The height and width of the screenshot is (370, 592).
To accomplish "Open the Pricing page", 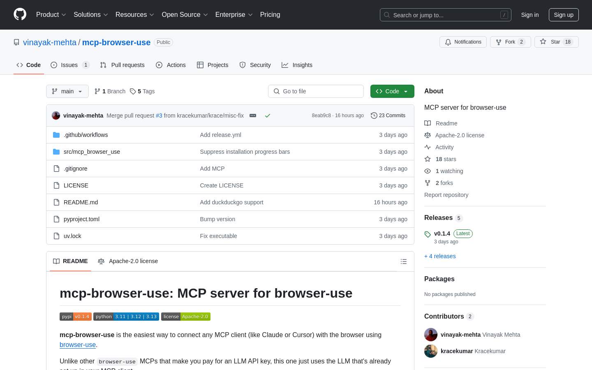I will click(x=270, y=15).
